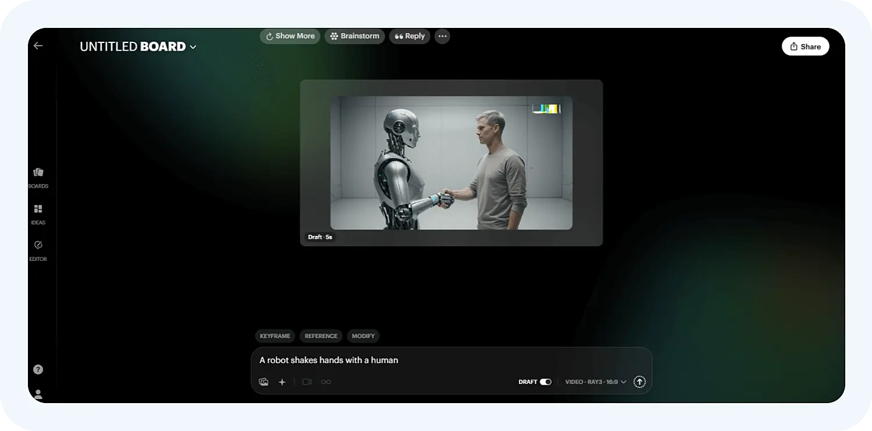Select the Modify mode tab
The height and width of the screenshot is (431, 872).
point(363,336)
